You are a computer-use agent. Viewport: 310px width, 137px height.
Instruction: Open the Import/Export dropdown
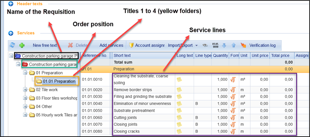point(183,45)
